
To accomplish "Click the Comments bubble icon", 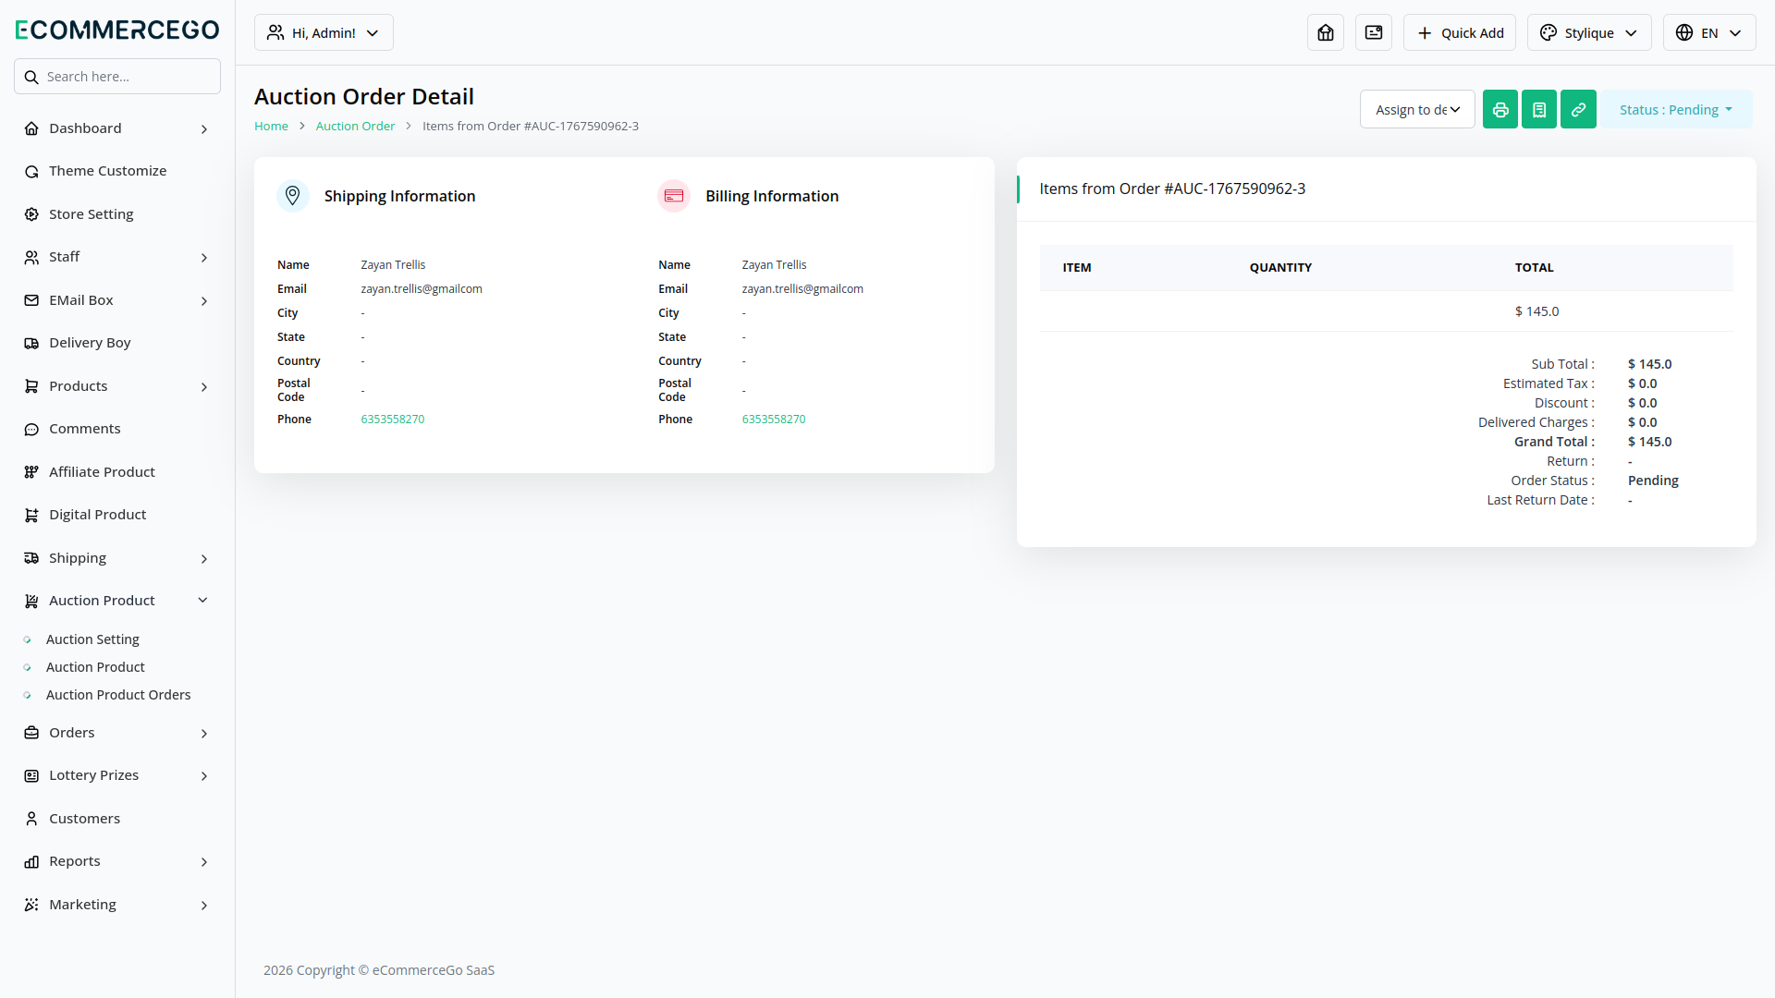I will tap(31, 429).
